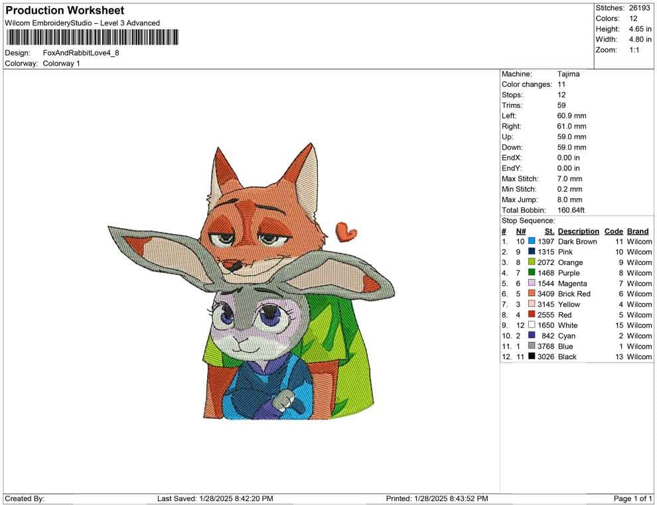Click the Cyan row color swatch
Image resolution: width=657 pixels, height=505 pixels.
[532, 335]
